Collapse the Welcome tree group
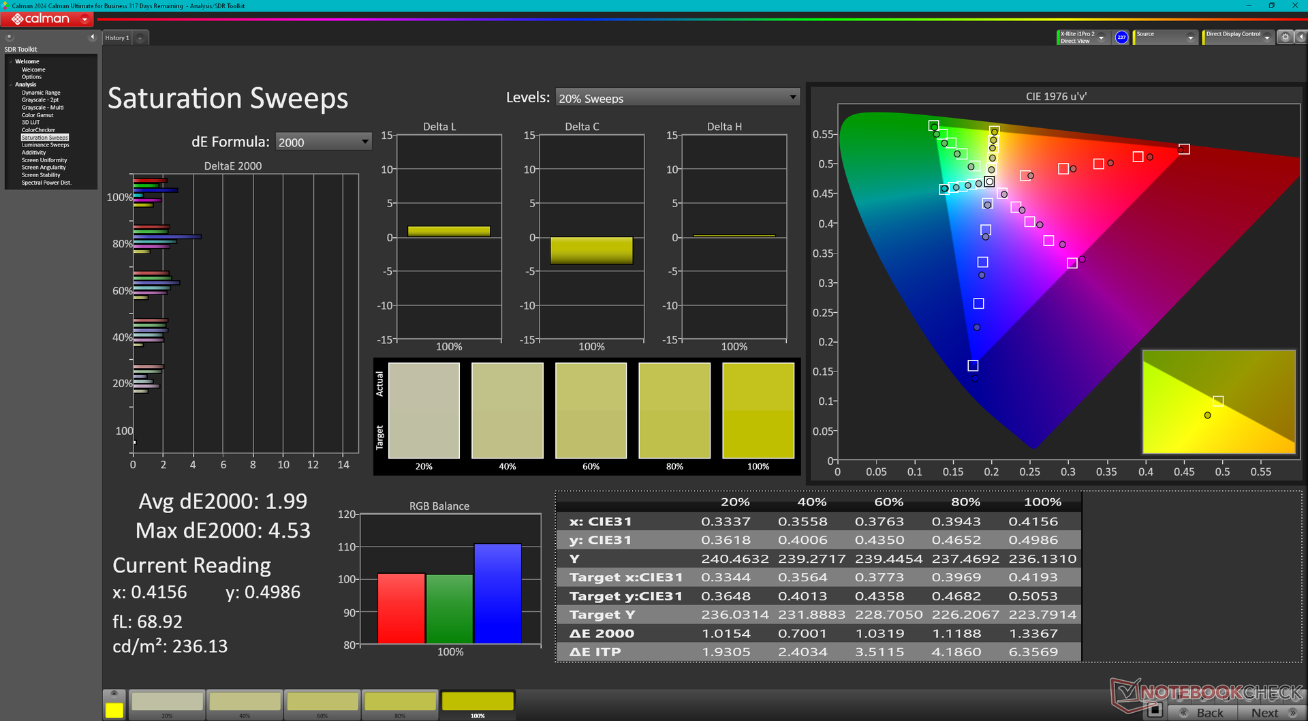 pos(11,62)
